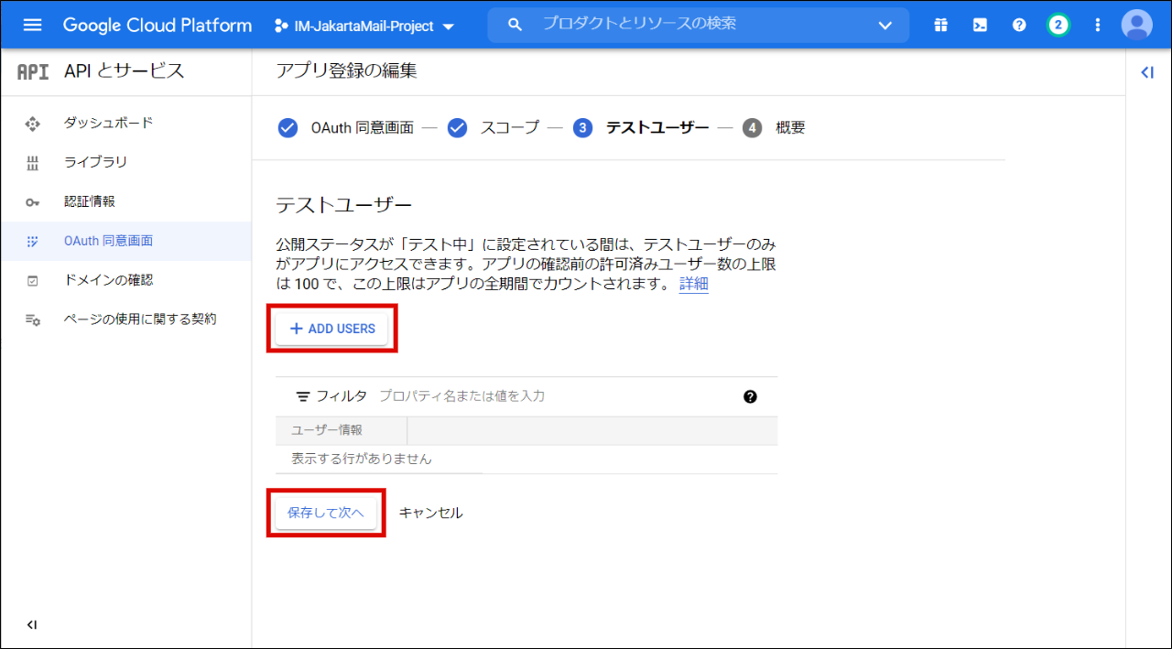The image size is (1172, 649).
Task: Toggle the right info panel
Action: coord(1147,72)
